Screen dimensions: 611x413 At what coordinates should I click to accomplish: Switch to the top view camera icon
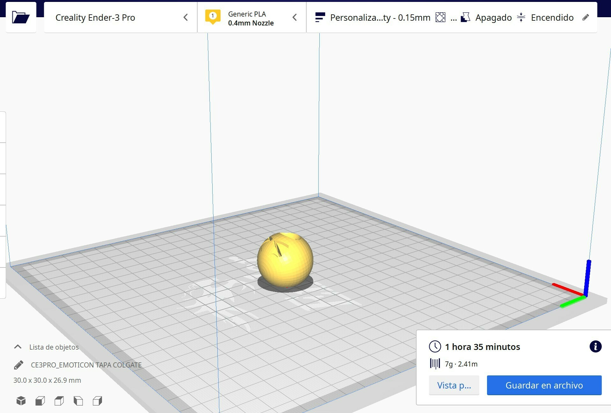point(59,401)
